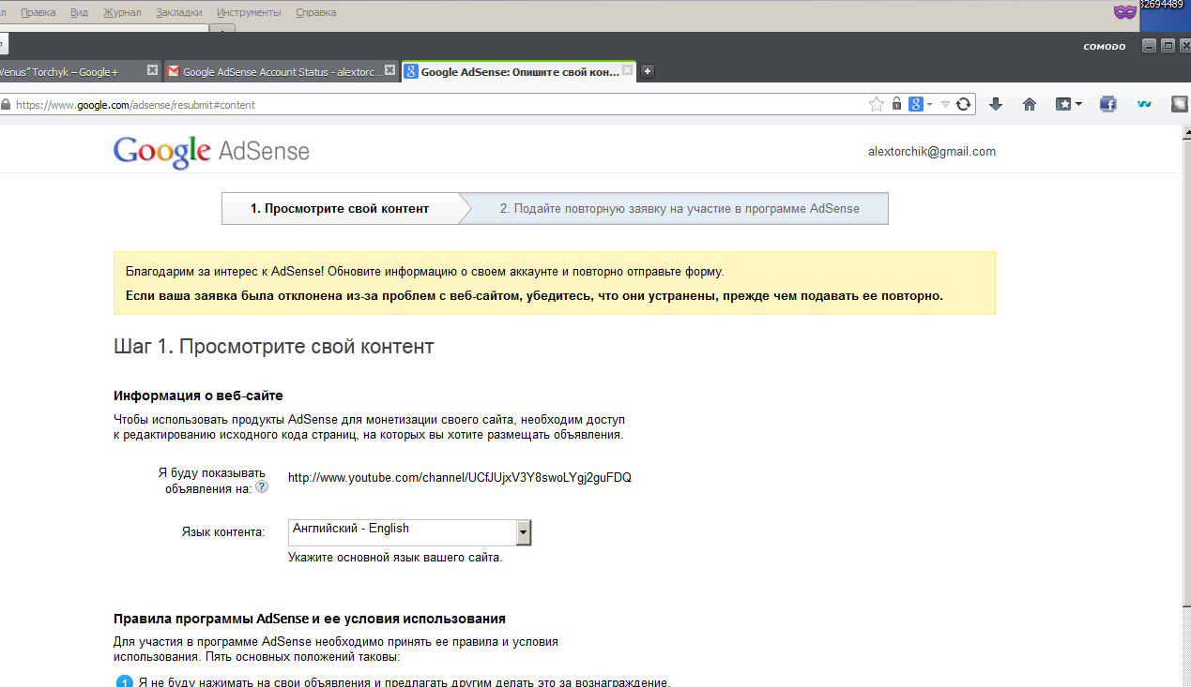Open the content language dropdown
This screenshot has width=1191, height=687.
tap(410, 532)
